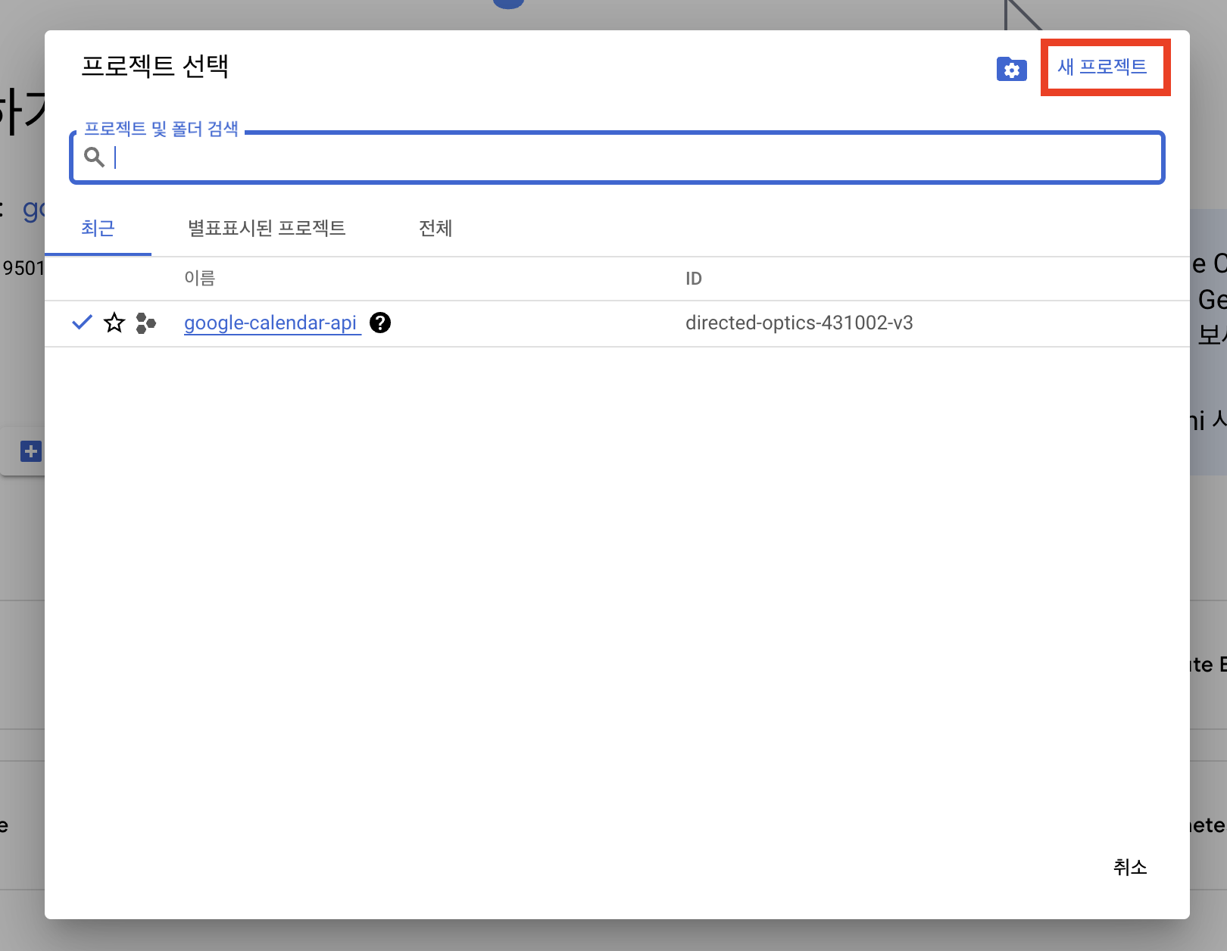This screenshot has width=1227, height=951.
Task: Click the 프로젝트 선택 dialog title
Action: 155,67
